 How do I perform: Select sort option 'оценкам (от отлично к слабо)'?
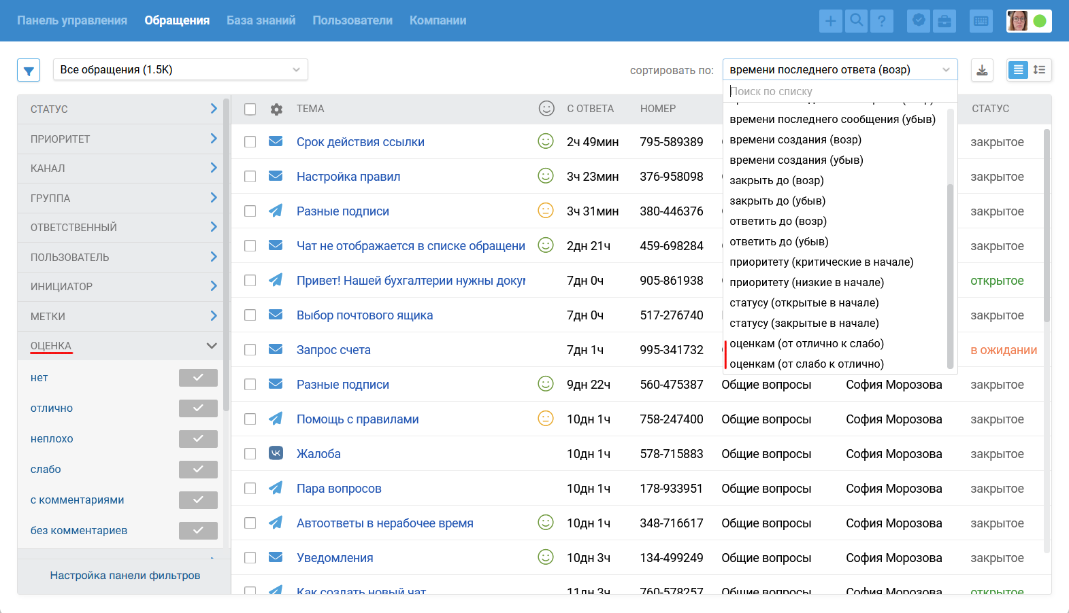click(806, 344)
